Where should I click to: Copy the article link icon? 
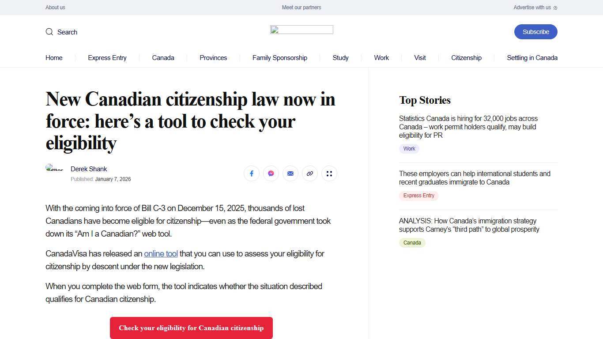click(310, 173)
